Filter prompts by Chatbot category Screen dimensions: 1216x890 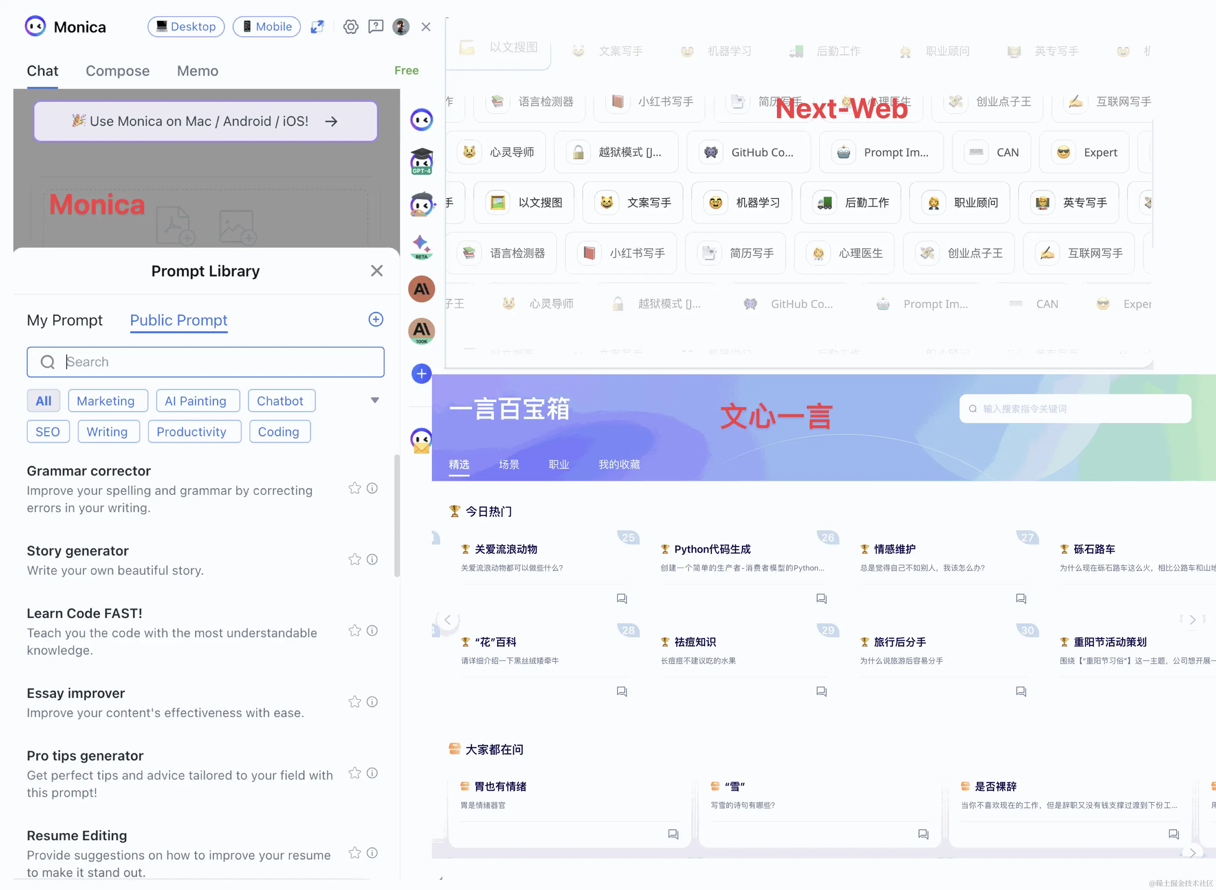tap(281, 401)
